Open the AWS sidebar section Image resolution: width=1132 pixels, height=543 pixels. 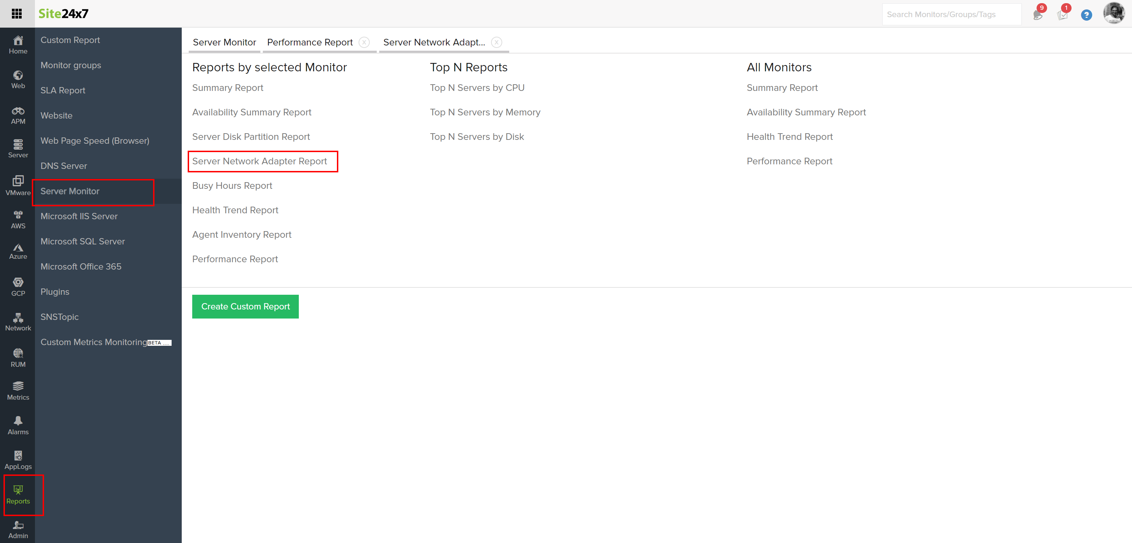18,219
